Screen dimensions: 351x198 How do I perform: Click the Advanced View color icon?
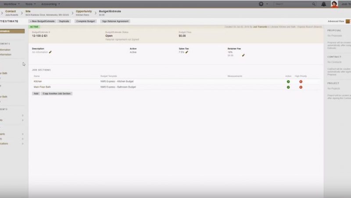click(x=348, y=21)
